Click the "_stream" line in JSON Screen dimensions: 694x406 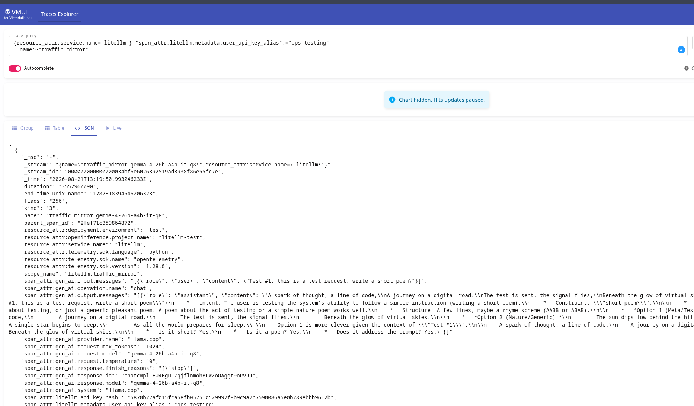[x=178, y=165]
